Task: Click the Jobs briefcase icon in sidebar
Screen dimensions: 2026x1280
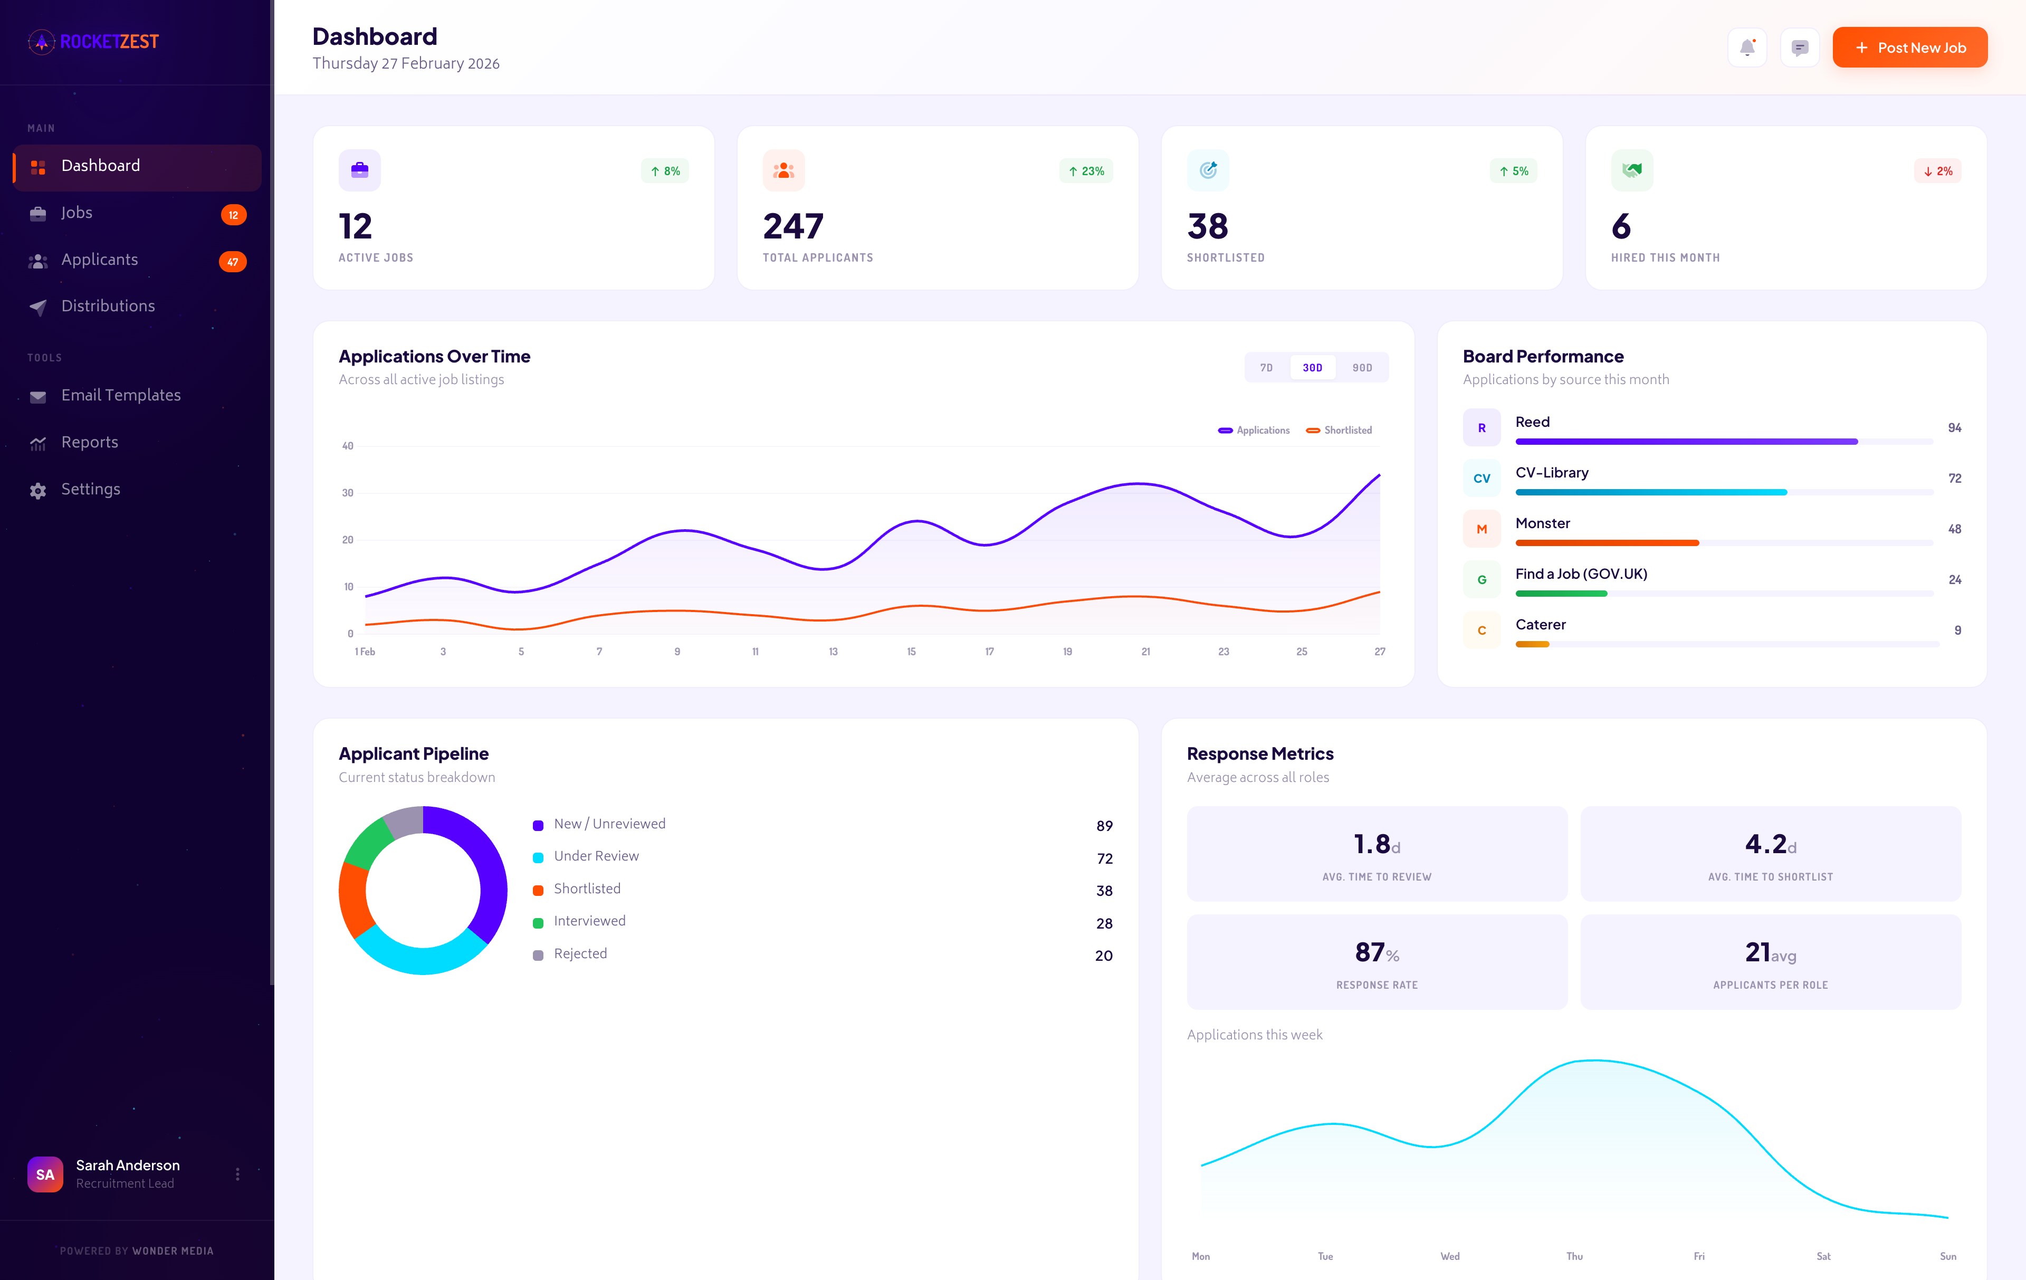Action: pyautogui.click(x=38, y=214)
